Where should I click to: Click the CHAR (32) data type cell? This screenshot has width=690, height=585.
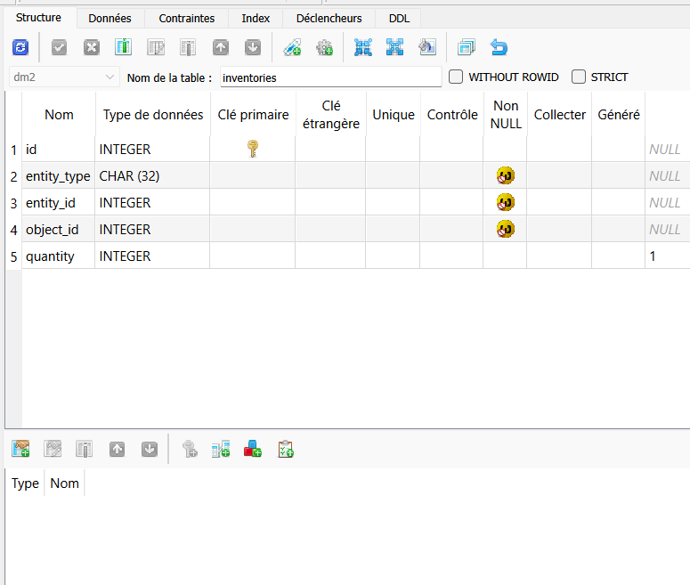[152, 176]
